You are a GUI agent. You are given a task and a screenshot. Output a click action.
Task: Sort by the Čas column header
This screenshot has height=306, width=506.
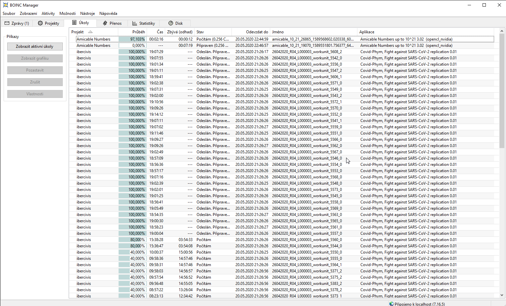pos(156,32)
